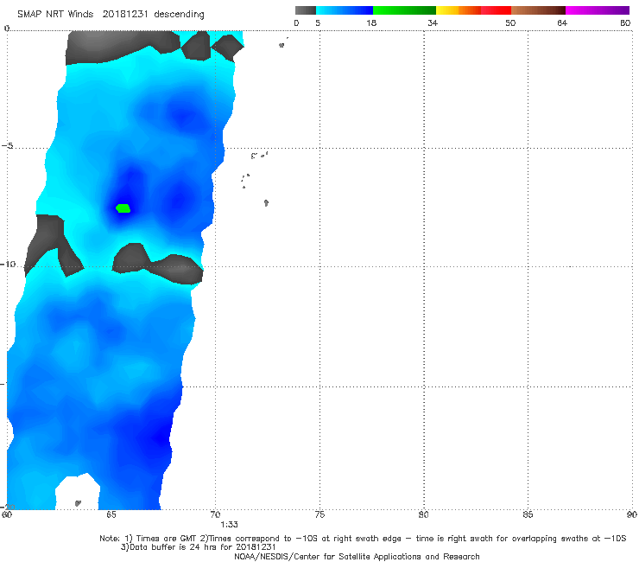Viewport: 639px width, 562px height.
Task: Click the "50" label under the color bar
Action: 510,22
